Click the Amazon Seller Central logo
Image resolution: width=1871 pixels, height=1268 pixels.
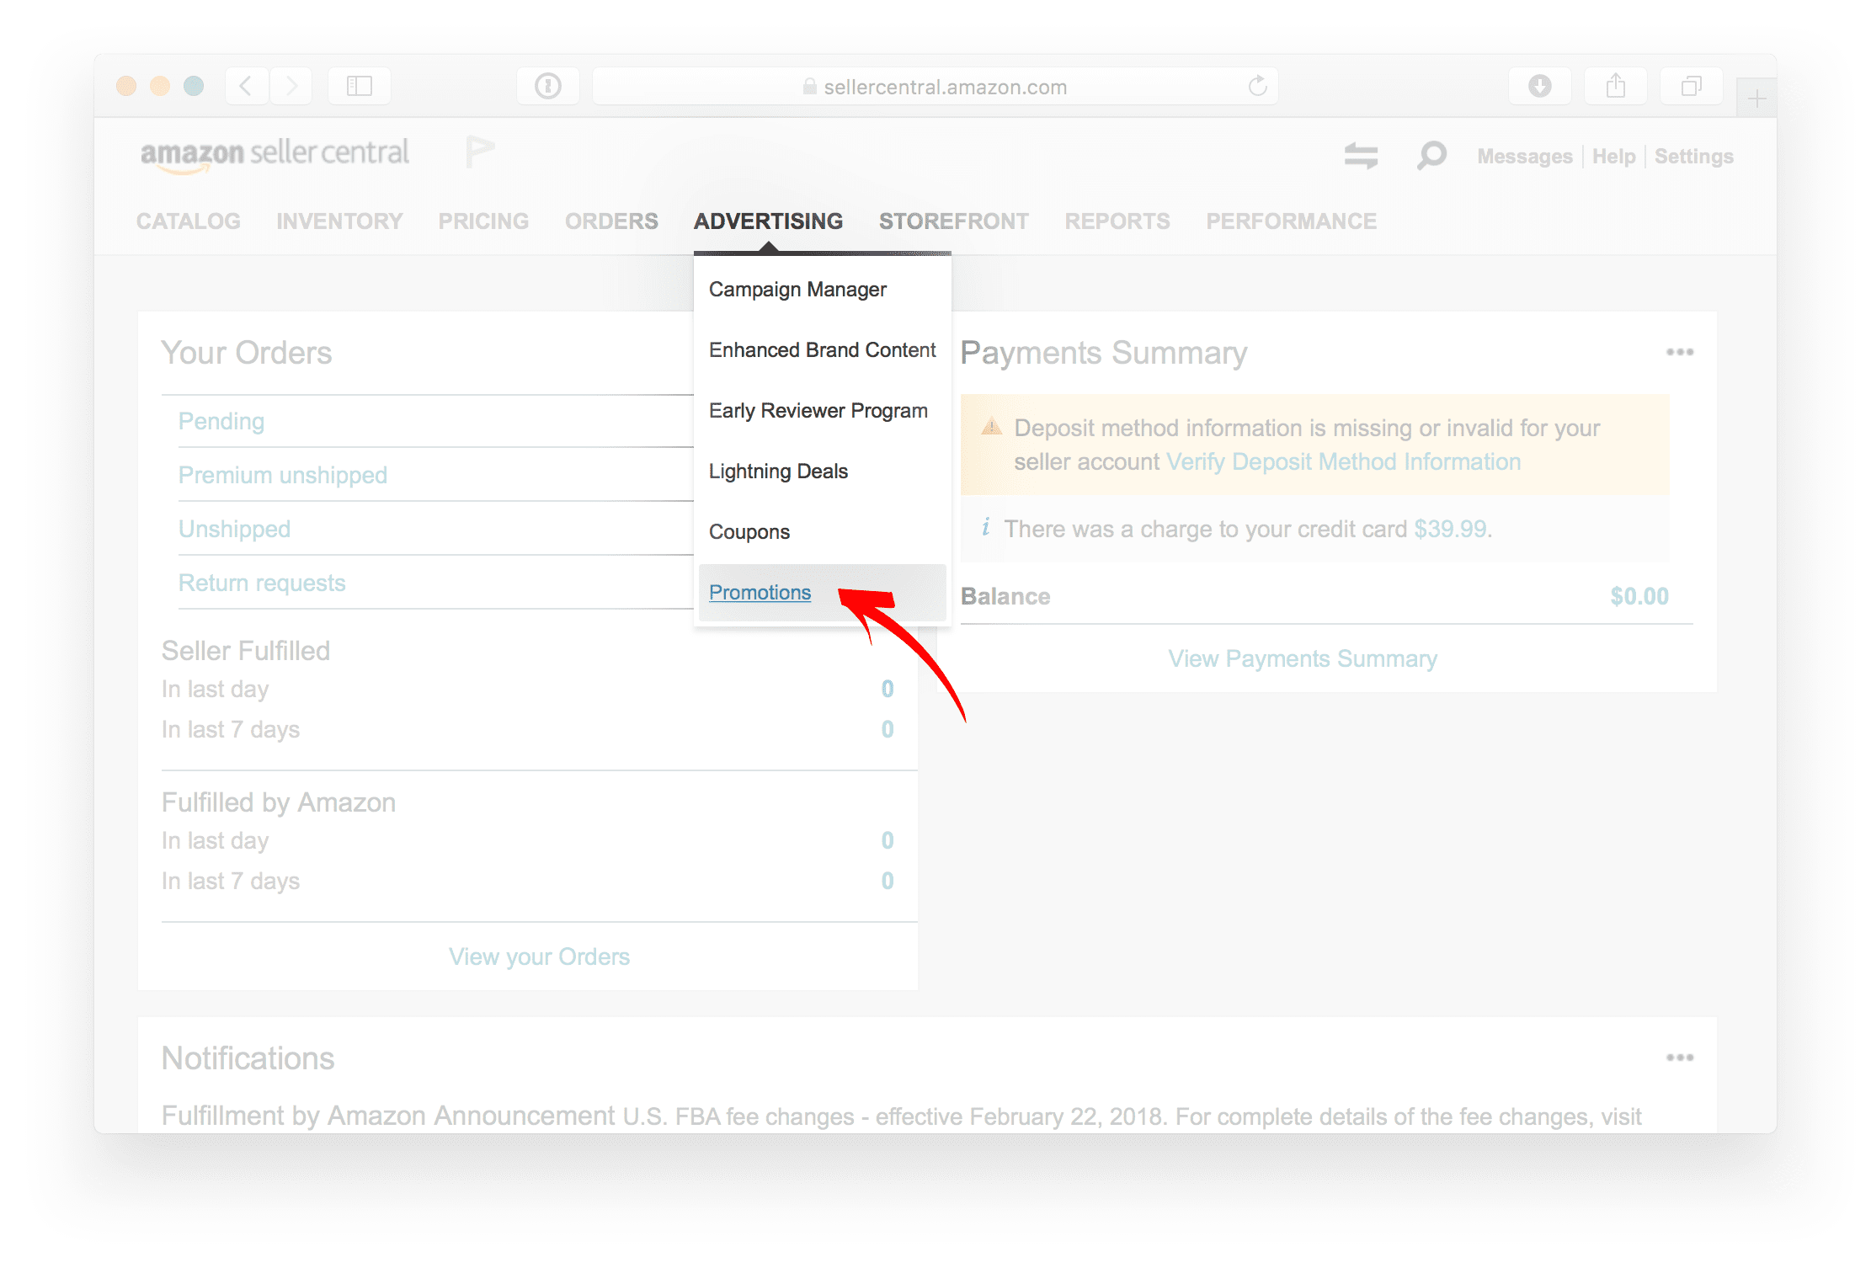(275, 154)
